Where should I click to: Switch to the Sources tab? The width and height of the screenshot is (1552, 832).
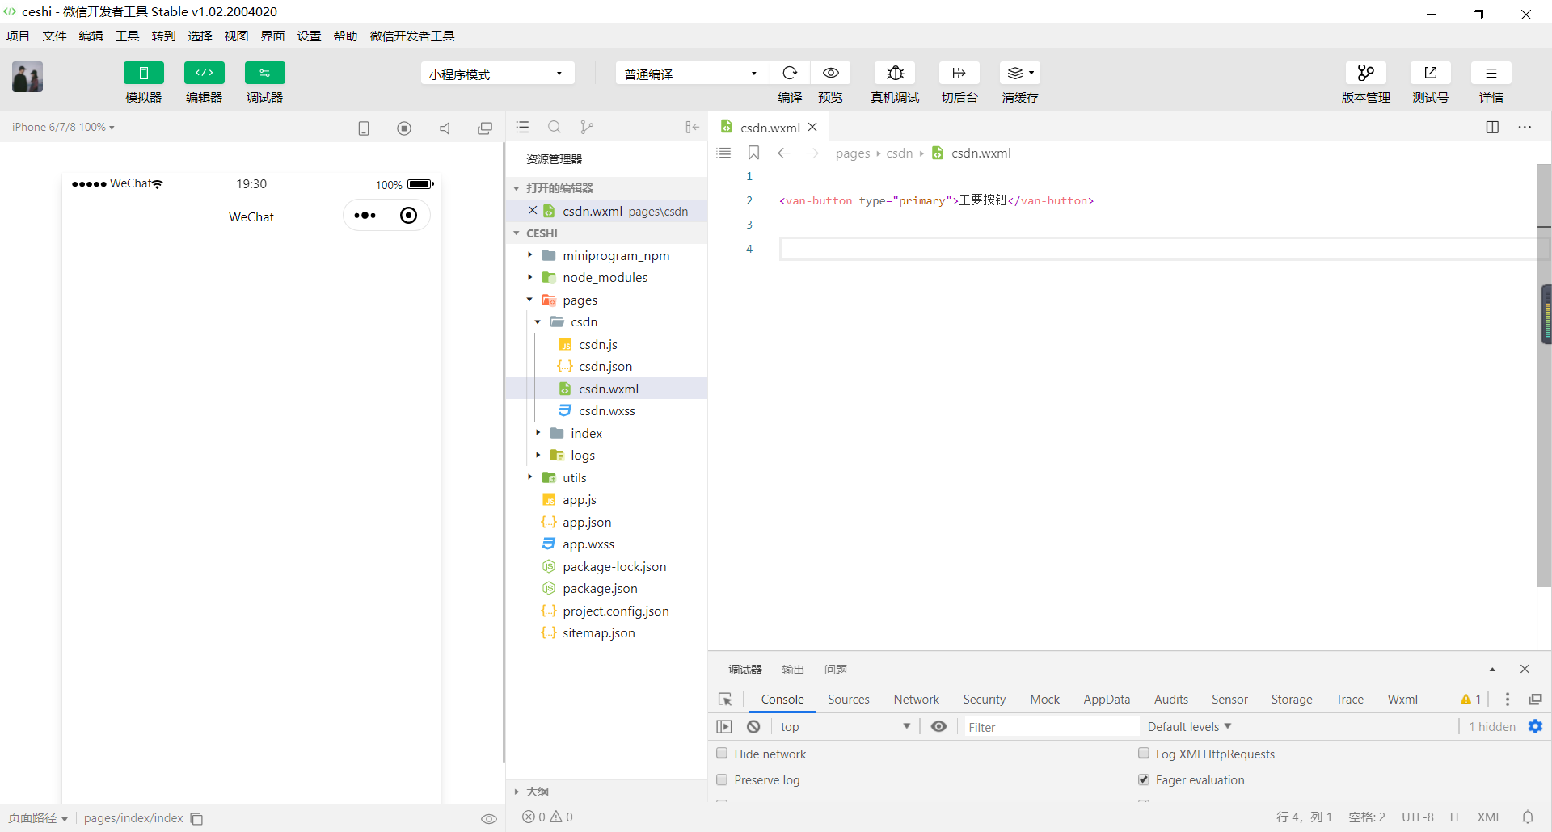[848, 700]
